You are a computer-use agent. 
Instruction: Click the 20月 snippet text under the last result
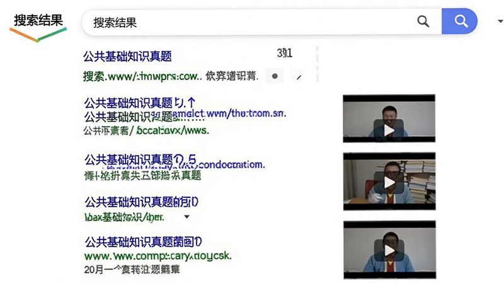tap(132, 270)
